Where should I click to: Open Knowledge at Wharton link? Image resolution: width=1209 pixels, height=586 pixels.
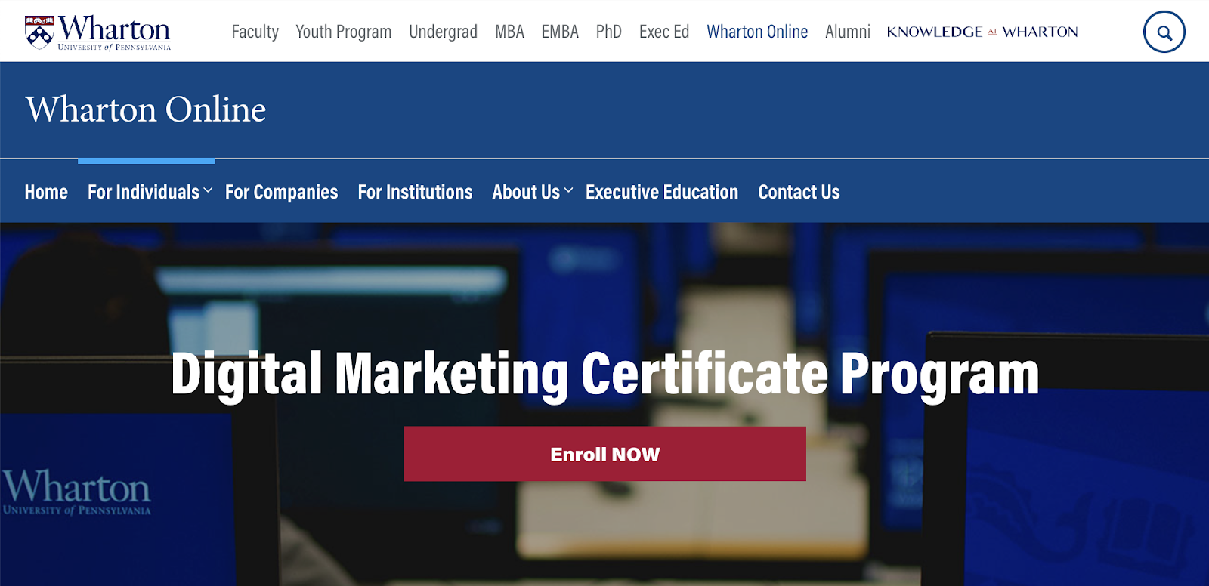[982, 32]
